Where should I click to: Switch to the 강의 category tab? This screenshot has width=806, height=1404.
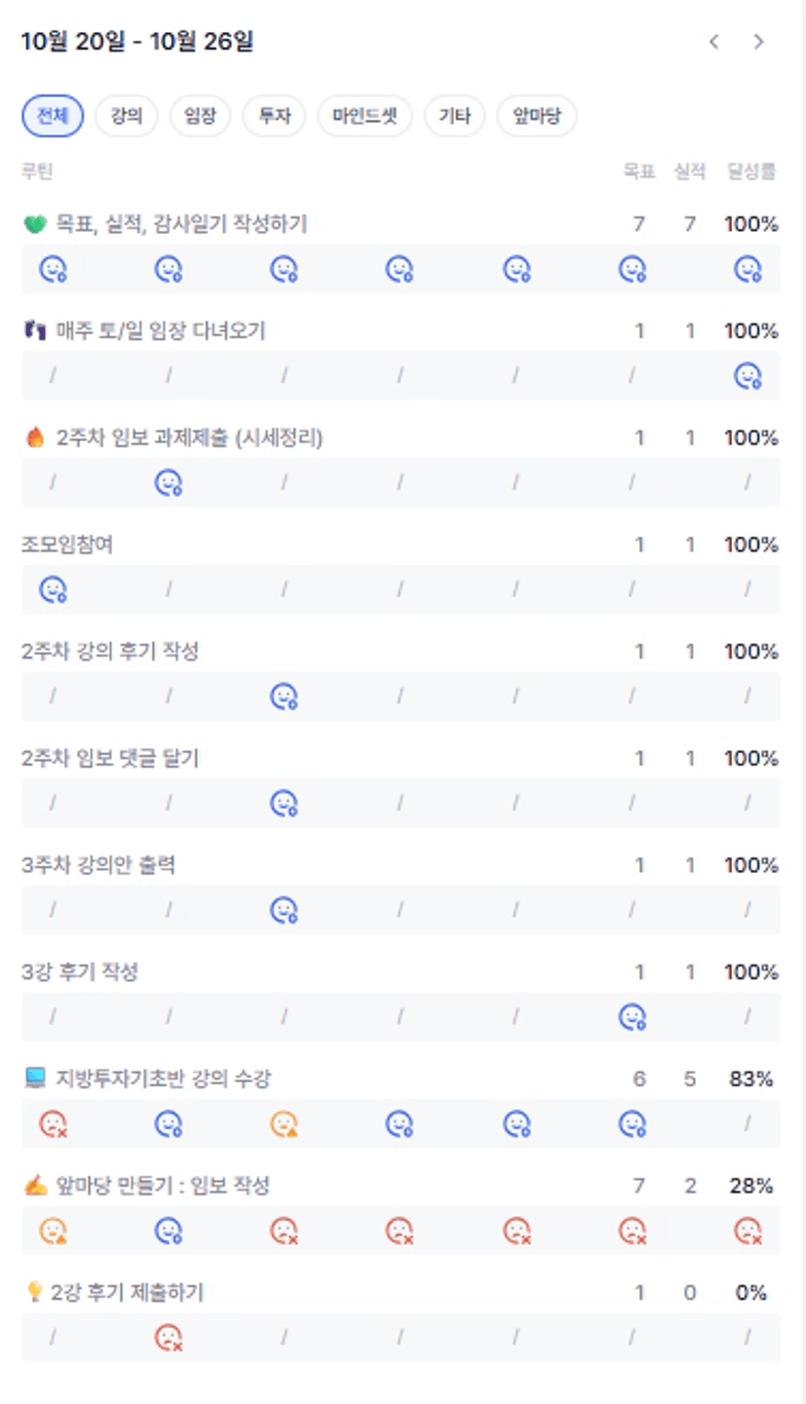point(127,117)
